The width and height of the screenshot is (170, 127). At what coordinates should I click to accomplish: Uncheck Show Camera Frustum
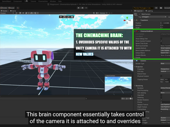(161, 41)
